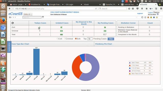The width and height of the screenshot is (163, 91).
Task: Open LibreOffice Writer in the dock
Action: pyautogui.click(x=3, y=35)
